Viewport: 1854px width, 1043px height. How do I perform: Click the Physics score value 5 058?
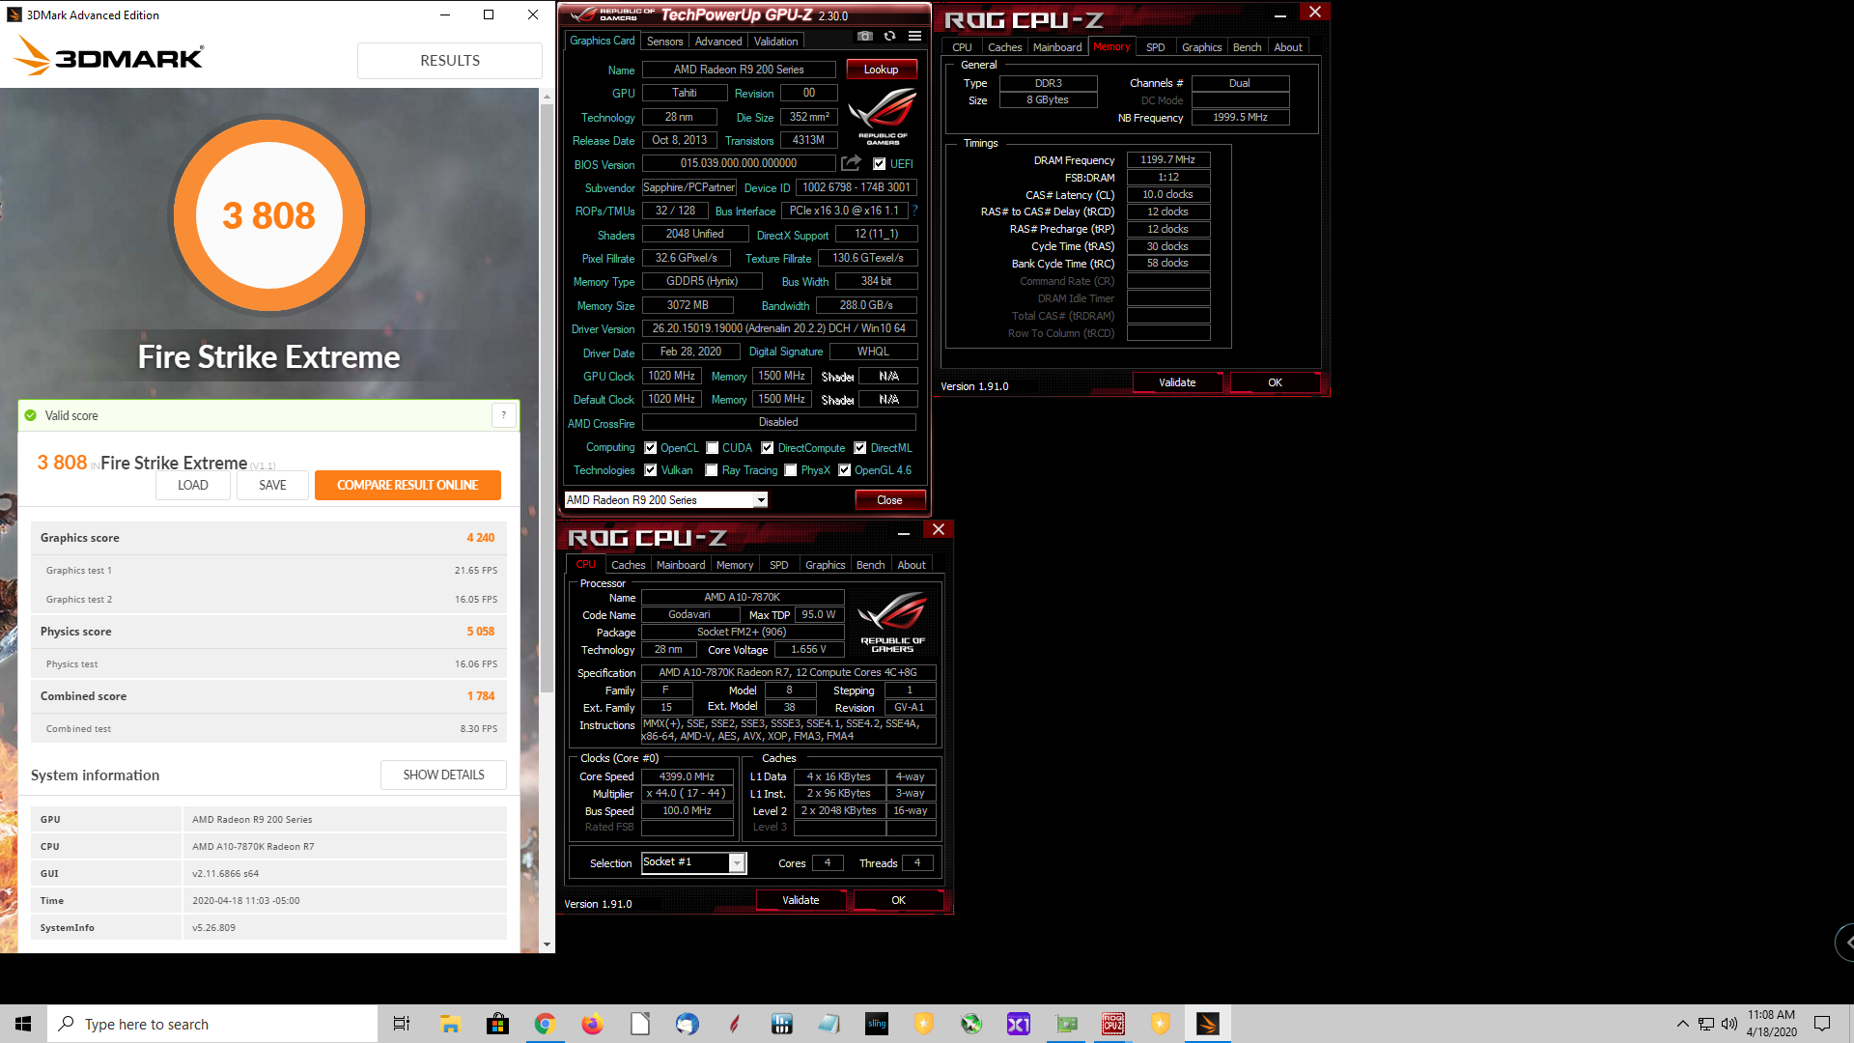pyautogui.click(x=480, y=632)
